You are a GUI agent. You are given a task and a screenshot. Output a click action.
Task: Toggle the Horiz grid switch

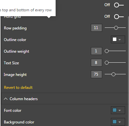[119, 17]
